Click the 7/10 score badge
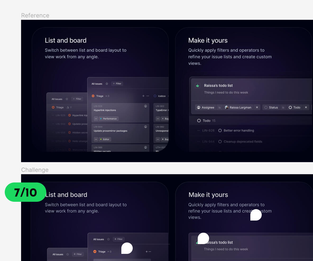 coord(25,192)
